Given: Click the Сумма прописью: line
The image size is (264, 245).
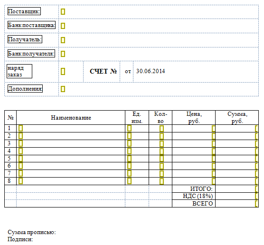Looking at the screenshot, I should coord(32,232).
